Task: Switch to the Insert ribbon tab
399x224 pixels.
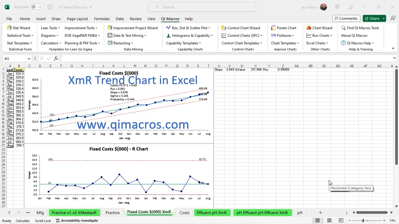Action: click(x=41, y=19)
